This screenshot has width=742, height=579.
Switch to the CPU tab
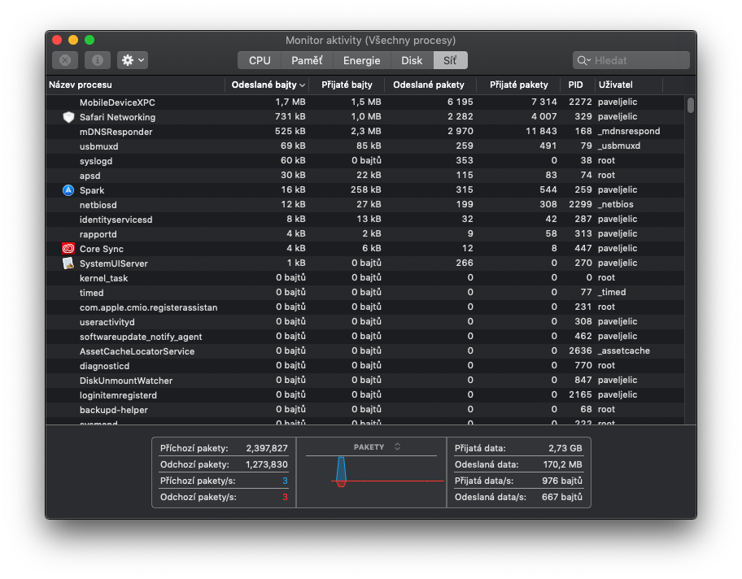coord(260,60)
